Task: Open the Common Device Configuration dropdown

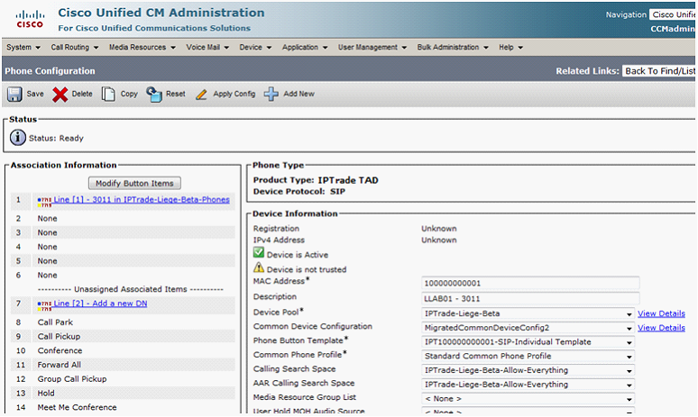Action: coord(528,328)
